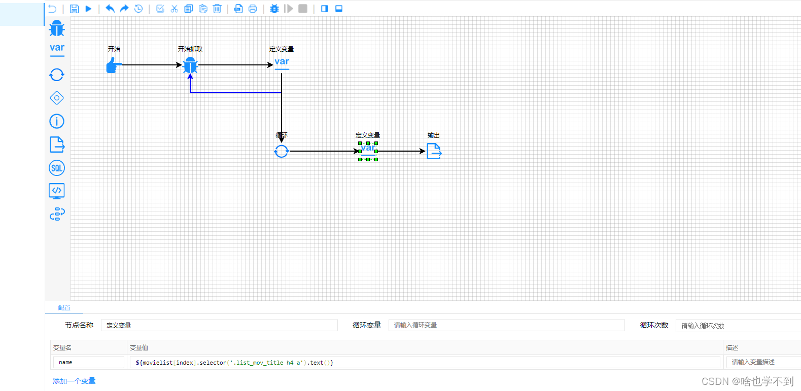Copy selection with the copy icon
The image size is (801, 391).
pos(189,9)
